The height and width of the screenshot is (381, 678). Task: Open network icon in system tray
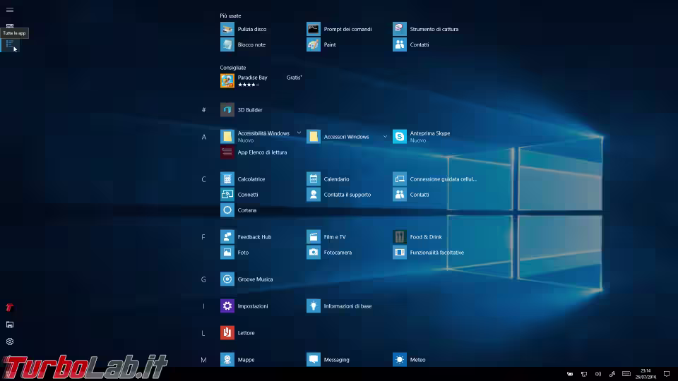(584, 374)
